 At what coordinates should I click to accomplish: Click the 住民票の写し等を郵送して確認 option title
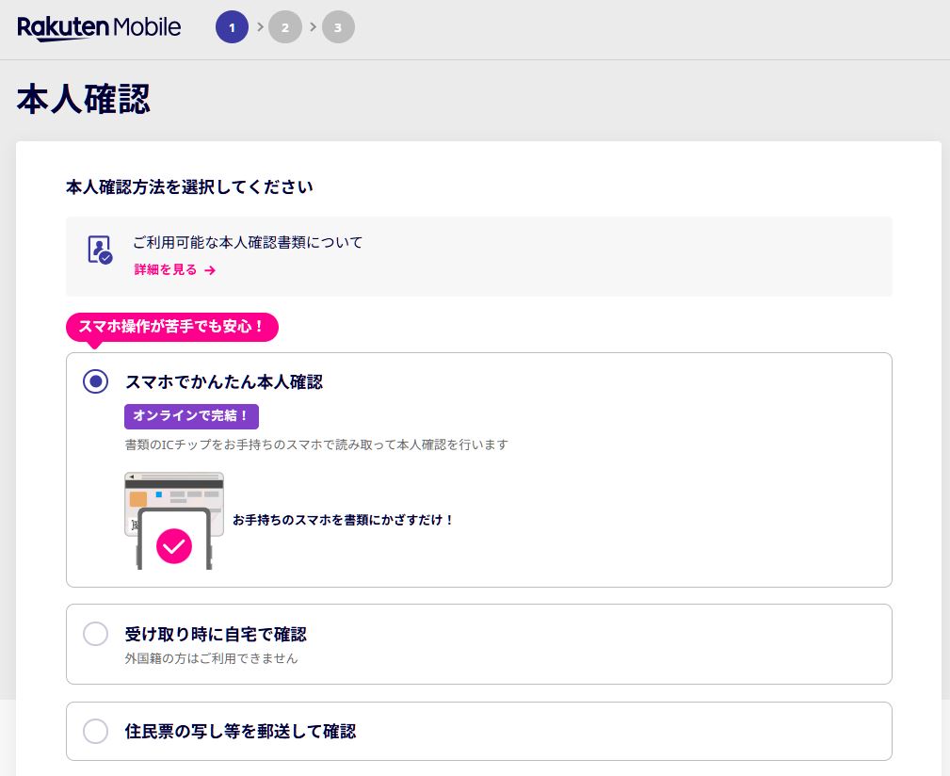click(x=240, y=731)
